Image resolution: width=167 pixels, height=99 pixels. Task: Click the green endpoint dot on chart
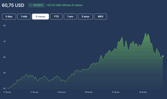pos(163,56)
